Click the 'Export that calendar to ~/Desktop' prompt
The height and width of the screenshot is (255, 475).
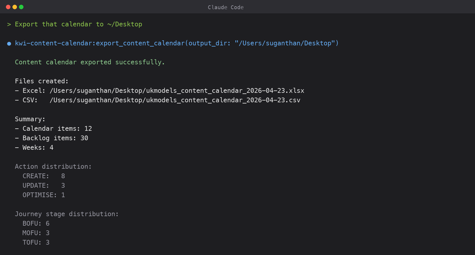78,24
